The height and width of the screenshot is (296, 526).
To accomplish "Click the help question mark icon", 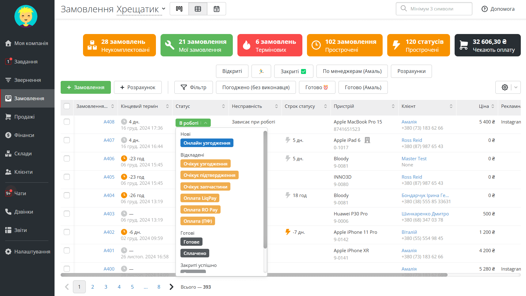I will coord(485,9).
